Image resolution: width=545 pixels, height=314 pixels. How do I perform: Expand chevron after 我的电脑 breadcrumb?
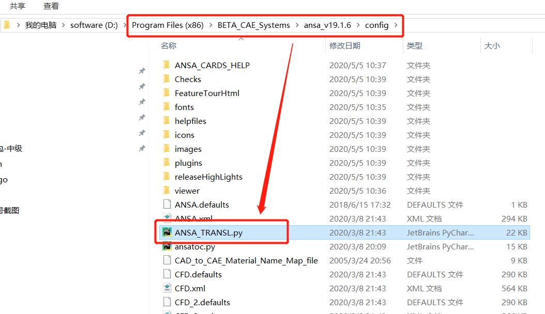pos(63,25)
